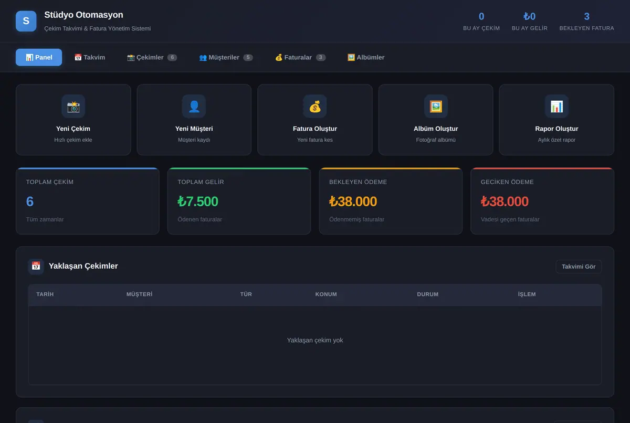The height and width of the screenshot is (423, 630).
Task: Click the Rapor Oluştur chart icon
Action: [556, 107]
